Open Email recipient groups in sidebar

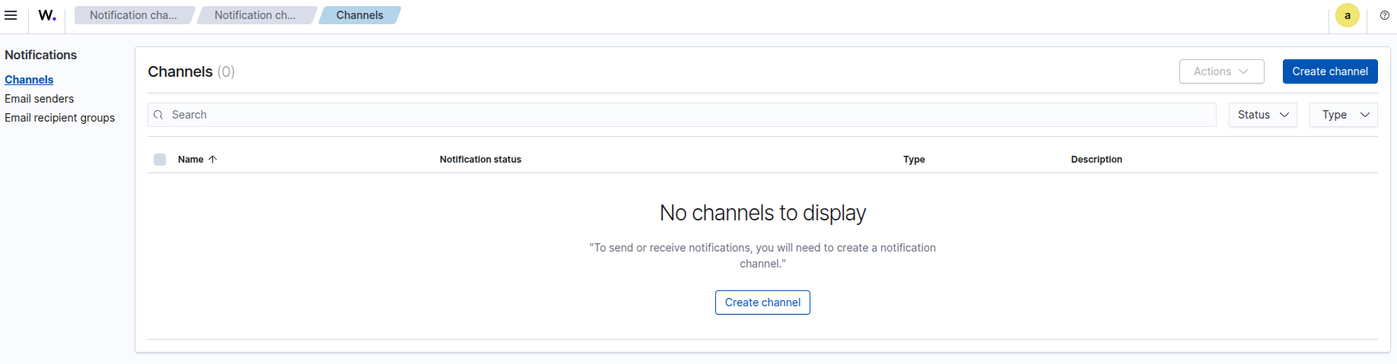pyautogui.click(x=60, y=118)
